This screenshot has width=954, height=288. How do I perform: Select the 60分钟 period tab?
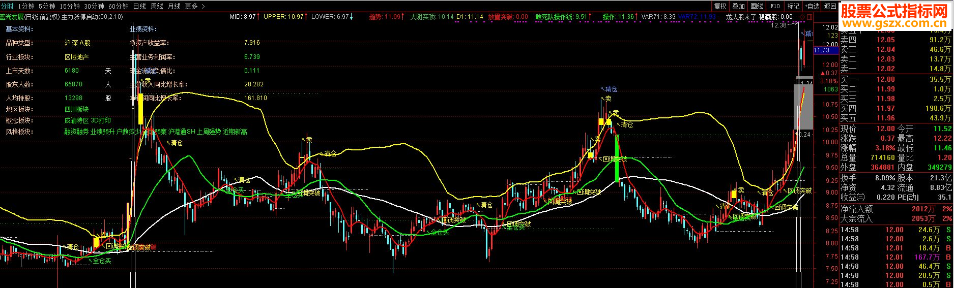[x=119, y=6]
